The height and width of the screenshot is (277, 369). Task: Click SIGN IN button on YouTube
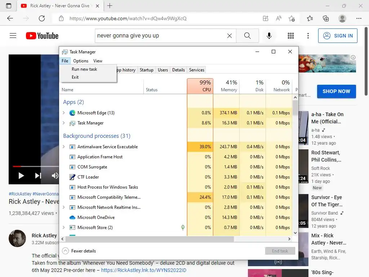338,36
